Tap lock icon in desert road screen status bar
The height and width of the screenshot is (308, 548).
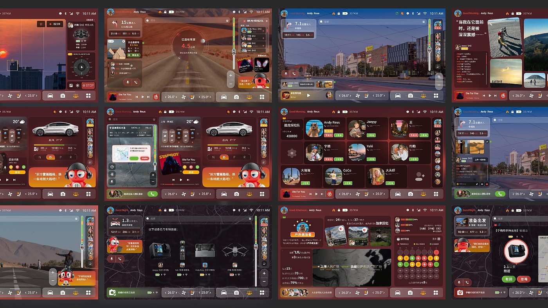click(x=165, y=12)
